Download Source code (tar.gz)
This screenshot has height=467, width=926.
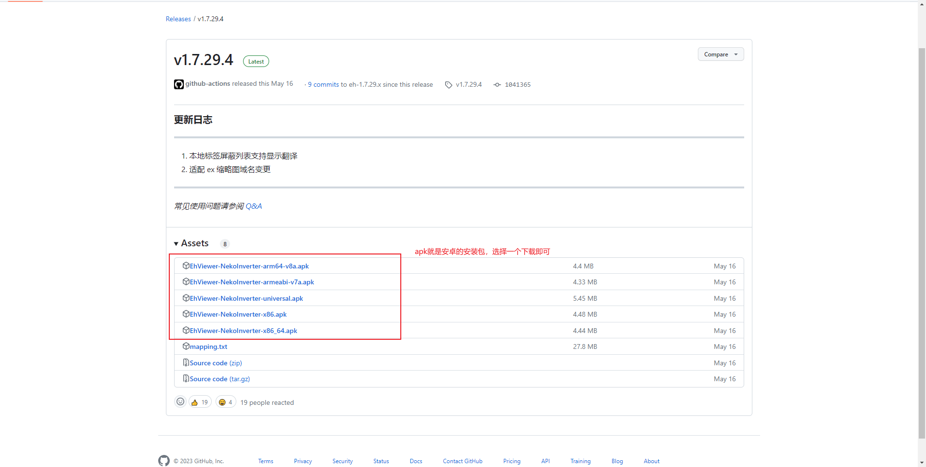pos(220,379)
